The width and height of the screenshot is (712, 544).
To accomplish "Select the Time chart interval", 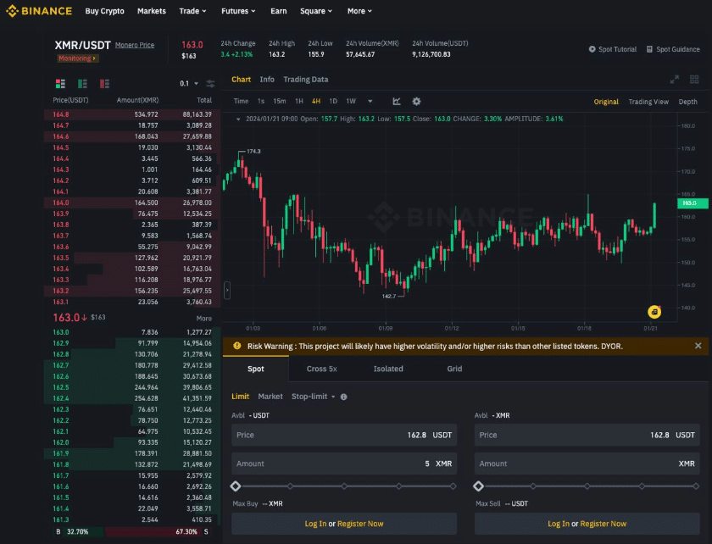I will click(x=241, y=102).
